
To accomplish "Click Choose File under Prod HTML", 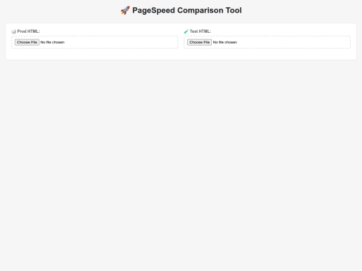I will 27,42.
